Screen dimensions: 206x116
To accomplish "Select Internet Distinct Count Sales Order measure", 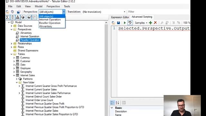I will [x=44, y=97].
